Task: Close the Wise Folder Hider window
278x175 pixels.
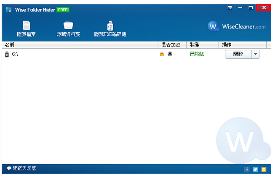Action: click(263, 8)
